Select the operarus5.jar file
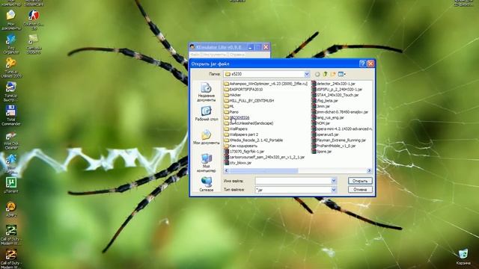479x269 pixels. (x=325, y=134)
